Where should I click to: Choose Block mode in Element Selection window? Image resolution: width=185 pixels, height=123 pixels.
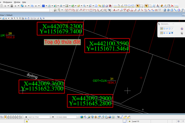coord(164,29)
